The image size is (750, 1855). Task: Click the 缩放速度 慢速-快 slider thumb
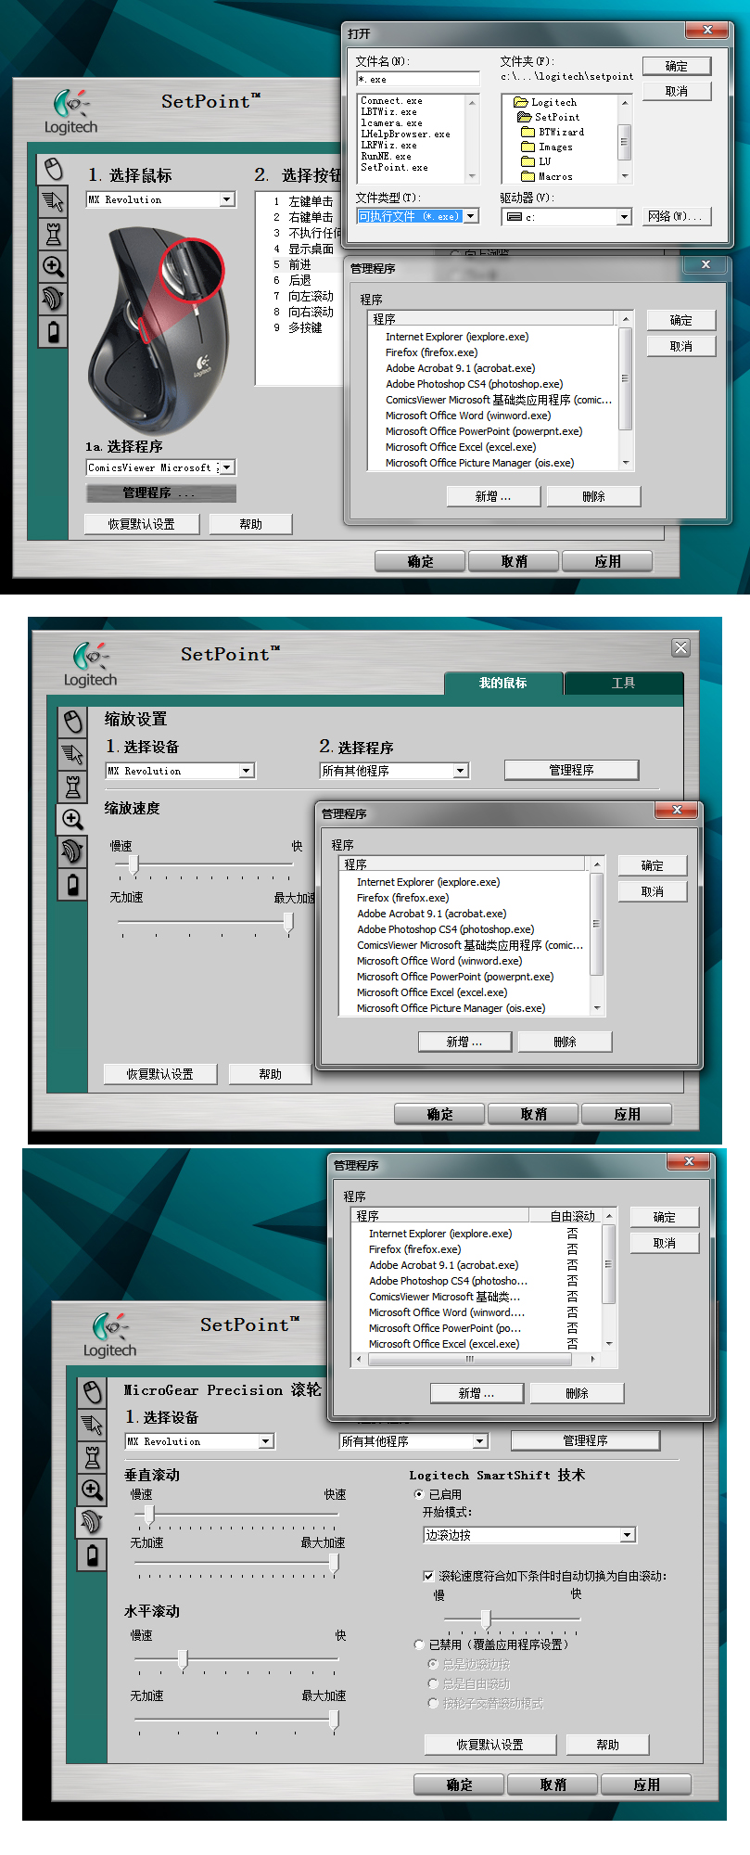[133, 864]
